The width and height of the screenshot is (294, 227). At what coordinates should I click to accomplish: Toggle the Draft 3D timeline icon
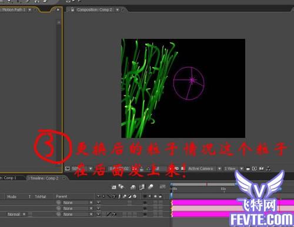[122, 187]
